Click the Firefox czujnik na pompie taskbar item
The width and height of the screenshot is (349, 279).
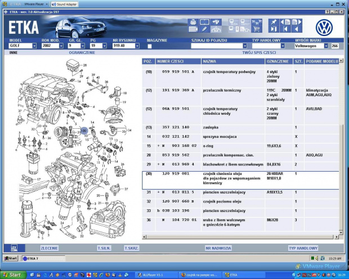(x=200, y=275)
